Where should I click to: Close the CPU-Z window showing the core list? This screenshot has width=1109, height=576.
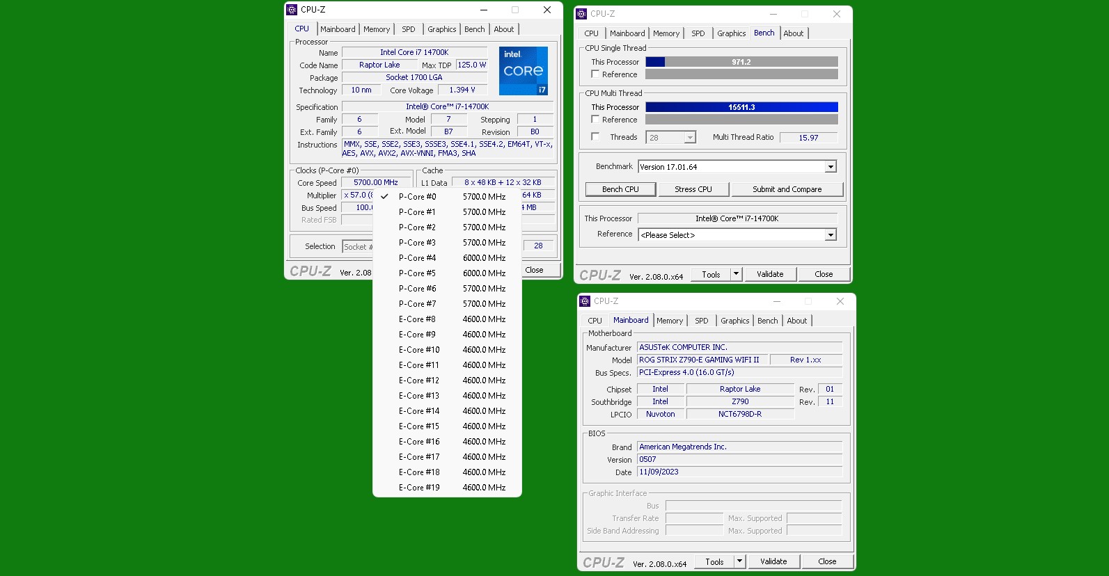(547, 10)
